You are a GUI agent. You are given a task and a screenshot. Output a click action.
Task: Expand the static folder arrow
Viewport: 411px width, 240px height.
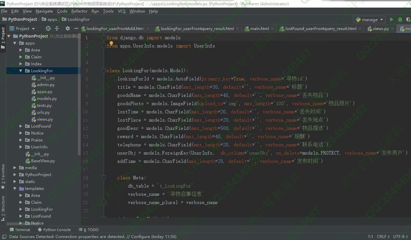pyautogui.click(x=15, y=182)
